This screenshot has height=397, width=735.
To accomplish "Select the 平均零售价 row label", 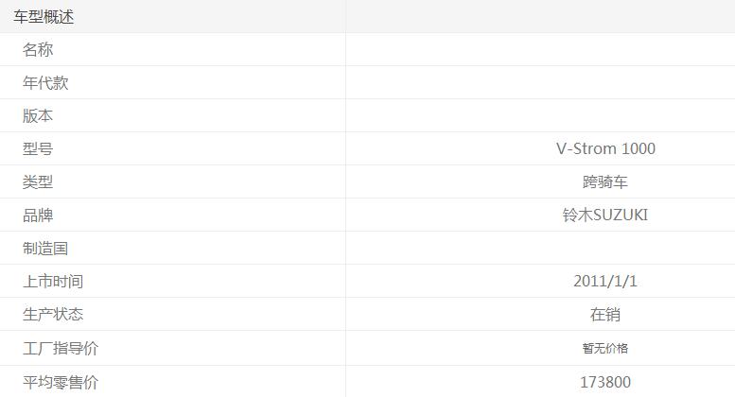I will pyautogui.click(x=61, y=383).
